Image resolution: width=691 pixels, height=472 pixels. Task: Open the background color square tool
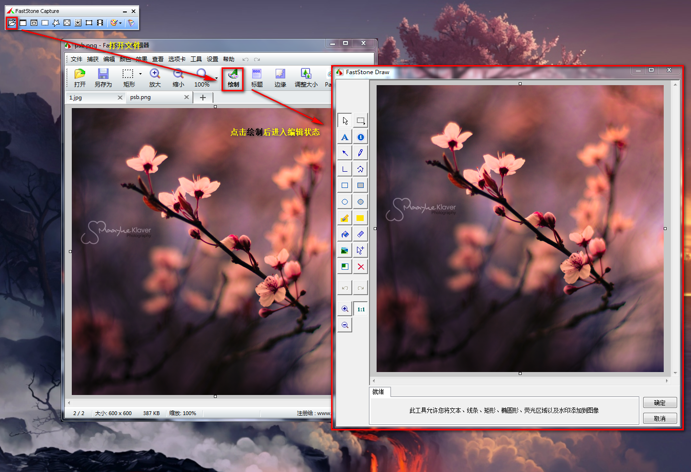345,266
